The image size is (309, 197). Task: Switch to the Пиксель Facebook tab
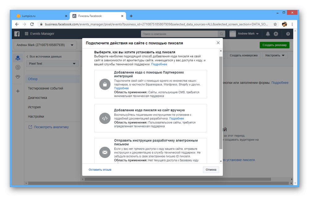point(98,16)
